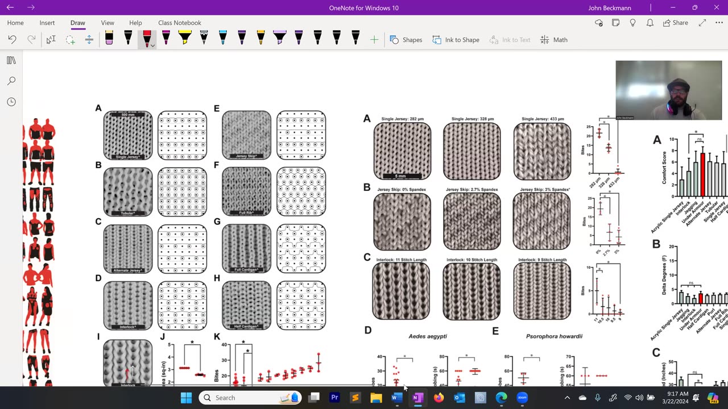Click the Forward arrow in title bar
Image resolution: width=728 pixels, height=409 pixels.
pos(31,7)
